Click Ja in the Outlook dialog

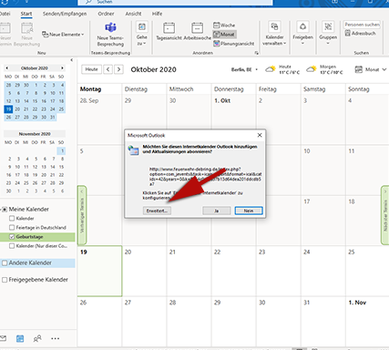click(217, 211)
